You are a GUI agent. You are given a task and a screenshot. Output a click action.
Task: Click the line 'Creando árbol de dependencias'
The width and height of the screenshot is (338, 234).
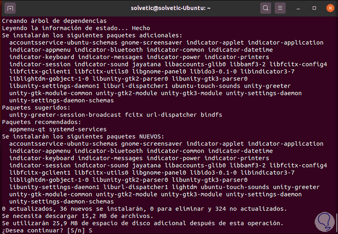pyautogui.click(x=54, y=21)
